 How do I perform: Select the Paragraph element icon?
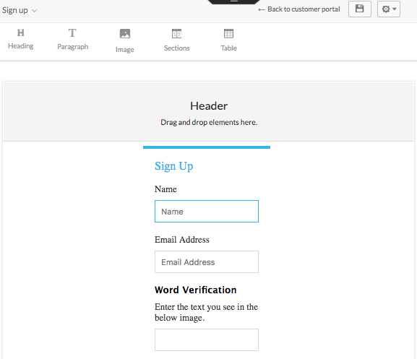click(72, 33)
